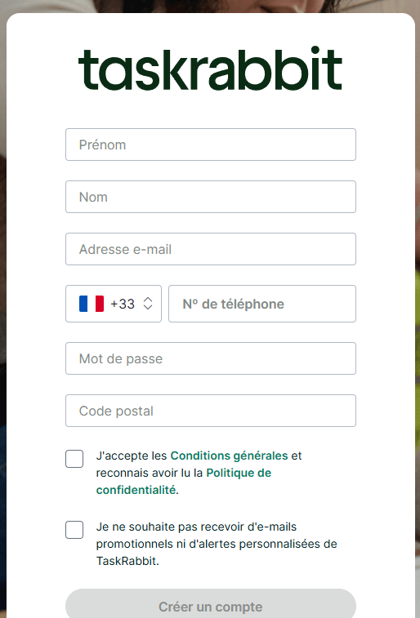Click the "J'accepte les" label text
This screenshot has height=618, width=420.
pyautogui.click(x=132, y=456)
